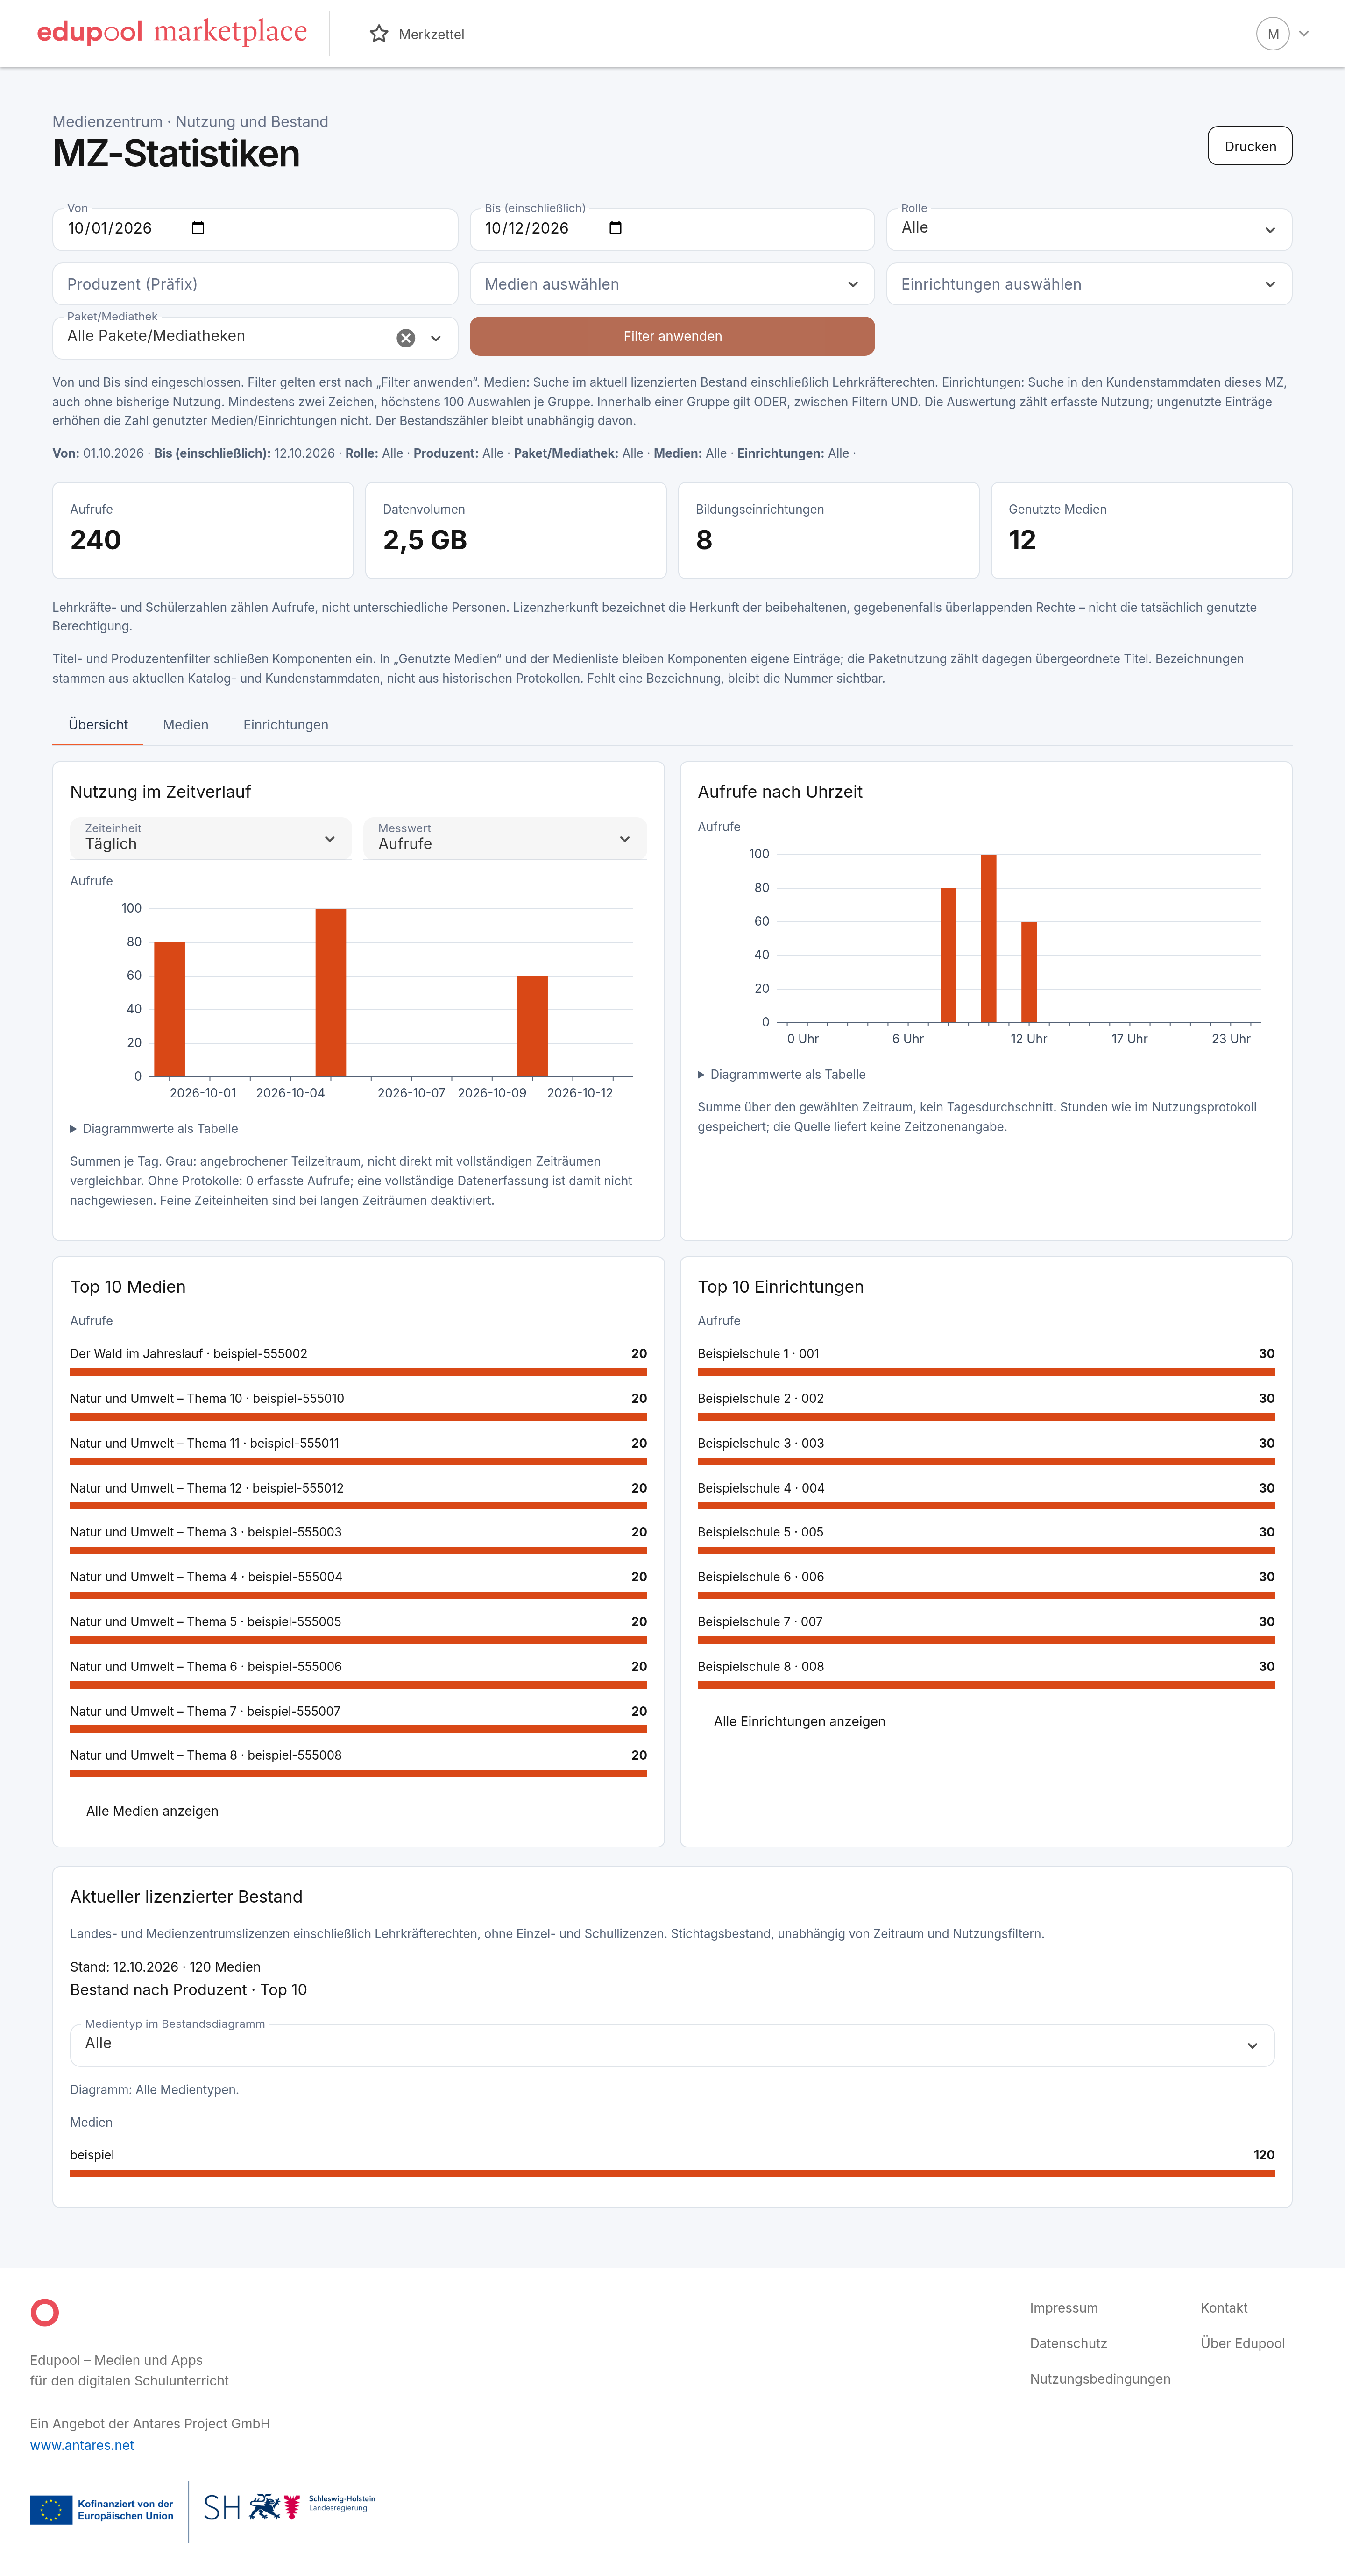Click the EU co-financing logo
Viewport: 1345px width, 2576px height.
tap(102, 2510)
